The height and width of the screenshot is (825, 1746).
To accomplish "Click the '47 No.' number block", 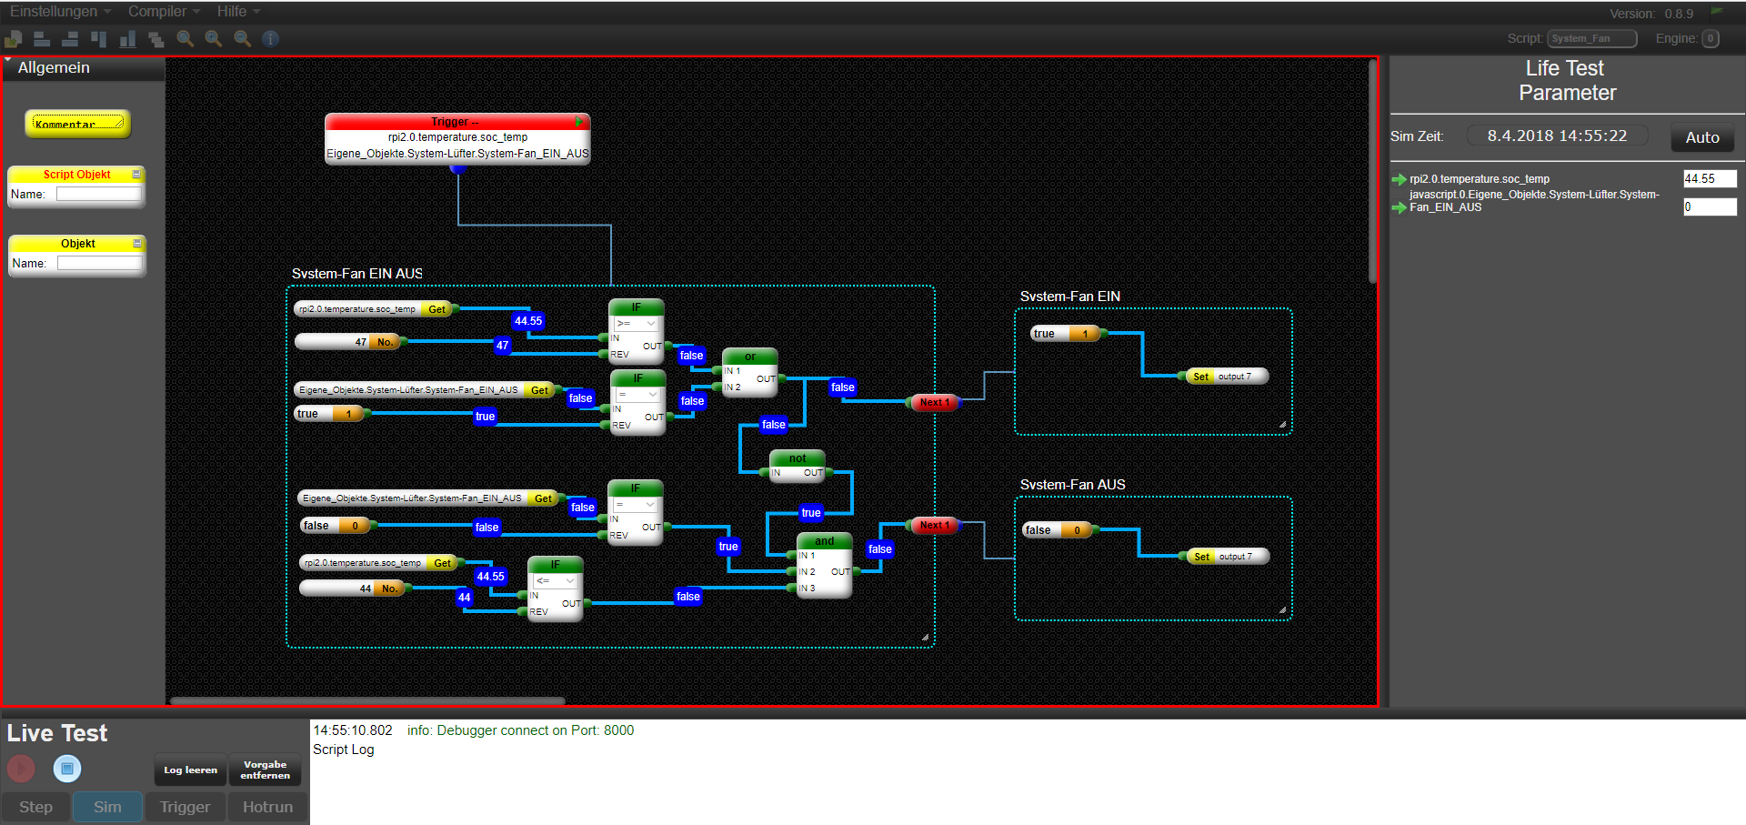I will [349, 342].
